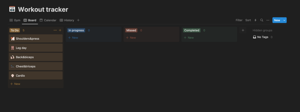Click the Shoulders&press card icon
This screenshot has width=300, height=112.
click(13, 39)
